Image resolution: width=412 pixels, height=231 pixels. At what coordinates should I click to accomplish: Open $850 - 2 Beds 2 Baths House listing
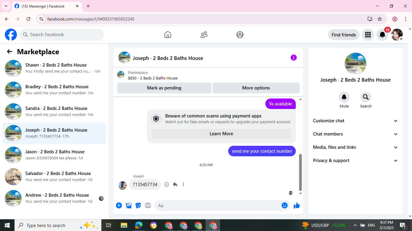pyautogui.click(x=153, y=78)
